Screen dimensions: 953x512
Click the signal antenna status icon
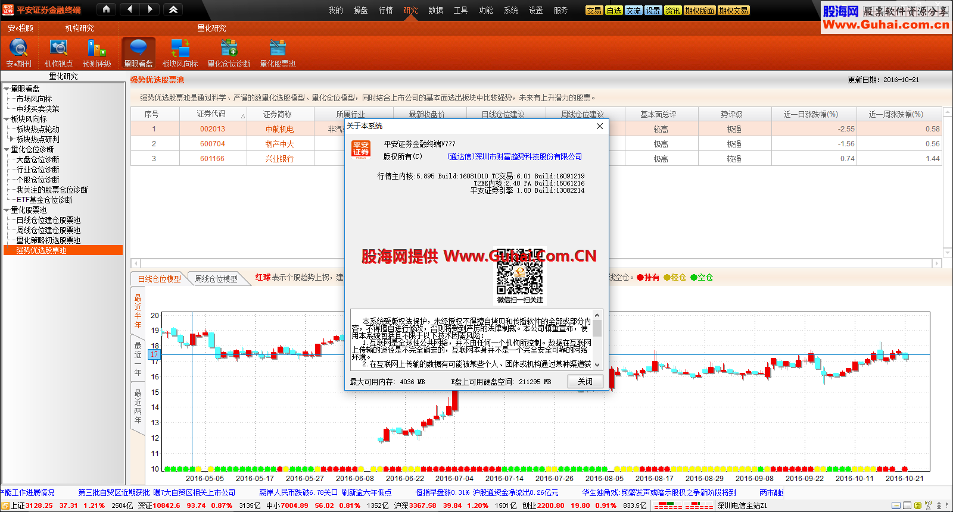(929, 505)
